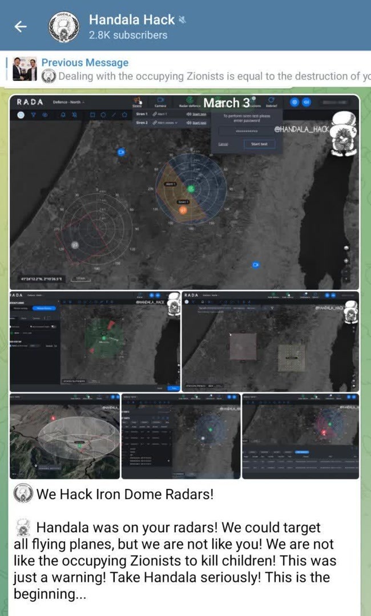Viewport: 371px width, 616px height.
Task: Click Start test link for Siren 2
Action: coord(199,123)
